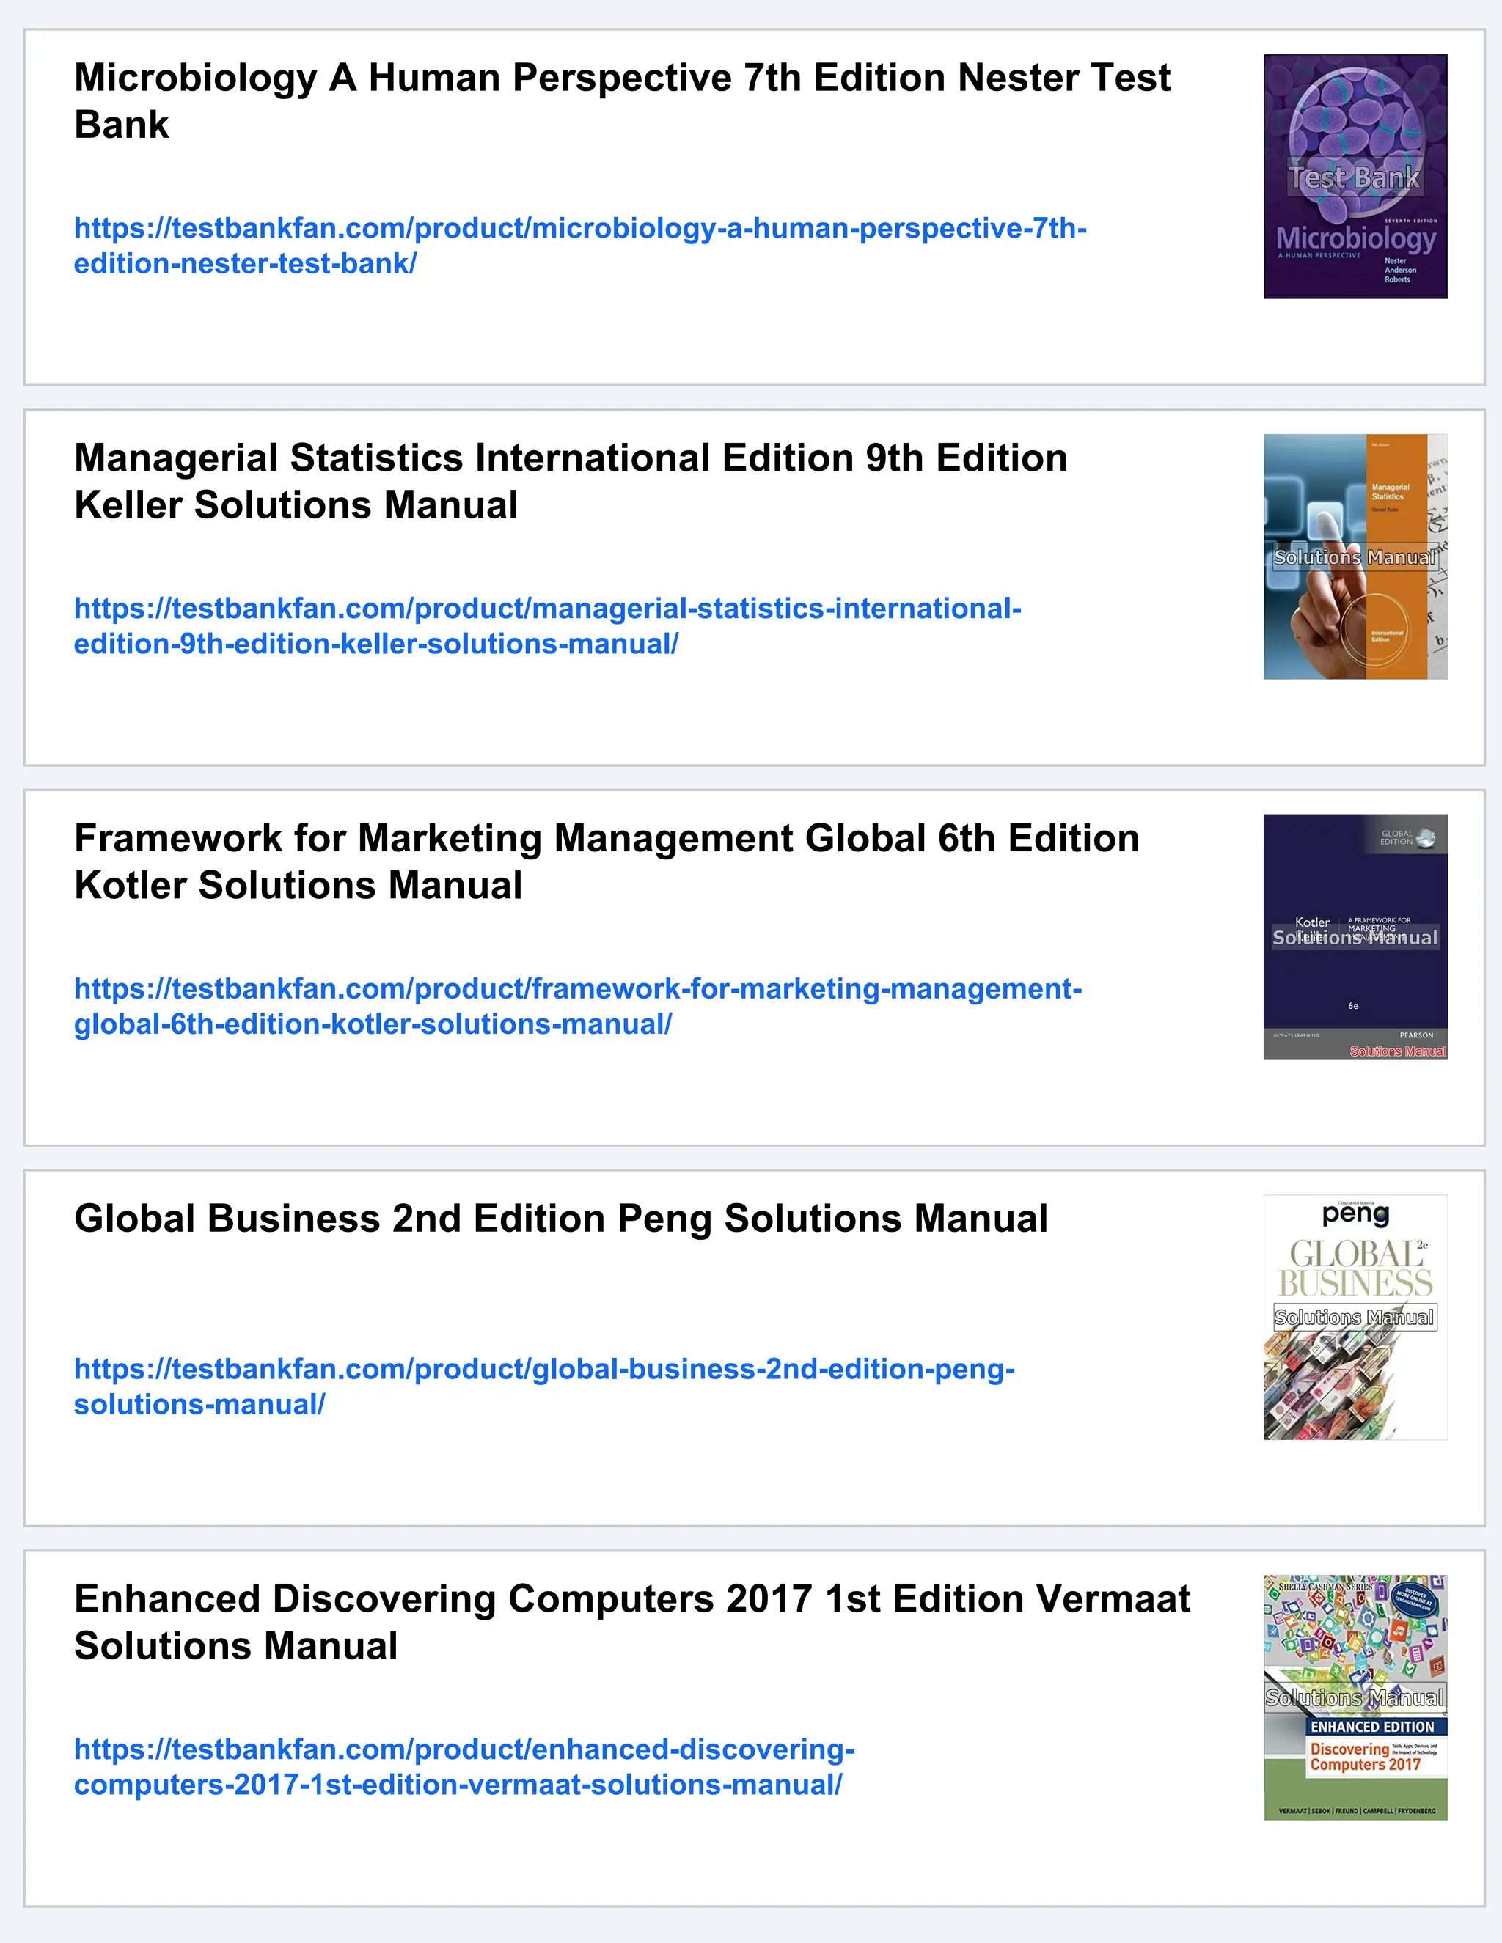Click the Managerial Statistics cover thumbnail
Screen dimensions: 1502x1943
click(1355, 557)
